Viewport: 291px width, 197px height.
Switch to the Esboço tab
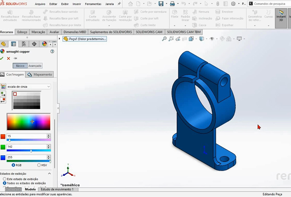22,32
